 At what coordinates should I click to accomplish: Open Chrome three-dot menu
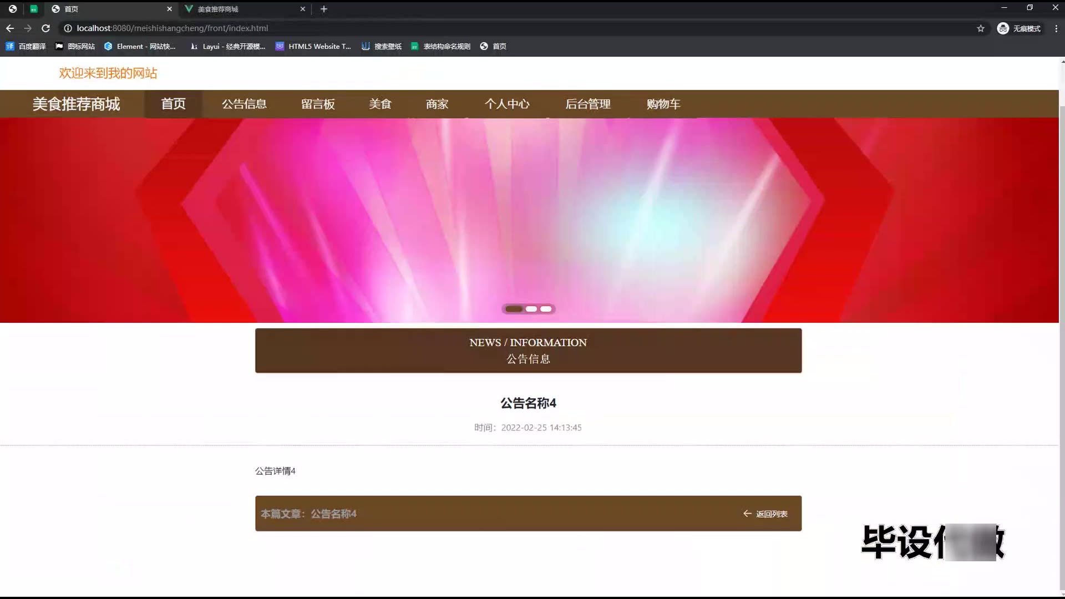[x=1056, y=28]
